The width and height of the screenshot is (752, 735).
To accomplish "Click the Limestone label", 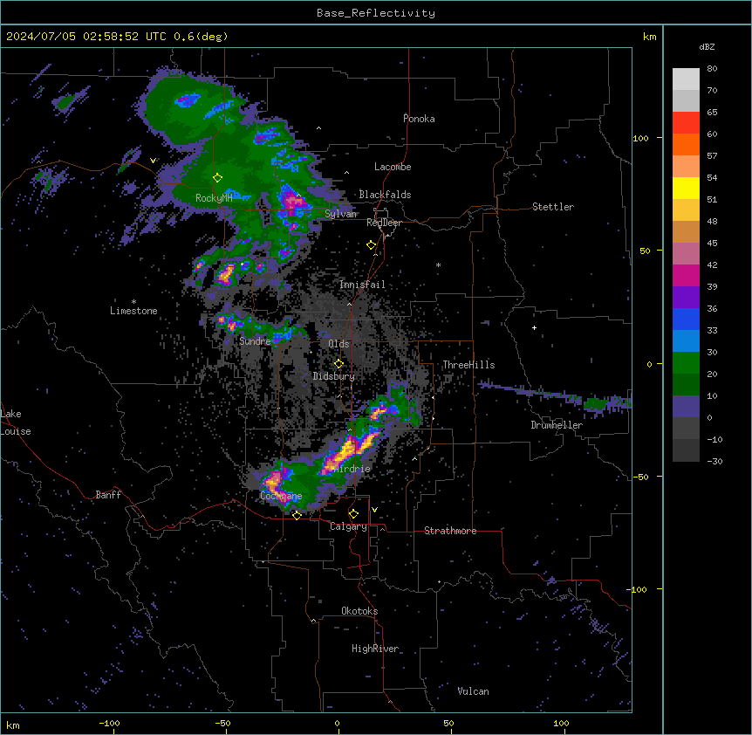I will tap(133, 311).
